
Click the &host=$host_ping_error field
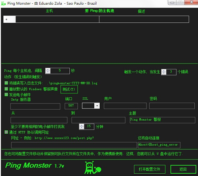click(159, 145)
